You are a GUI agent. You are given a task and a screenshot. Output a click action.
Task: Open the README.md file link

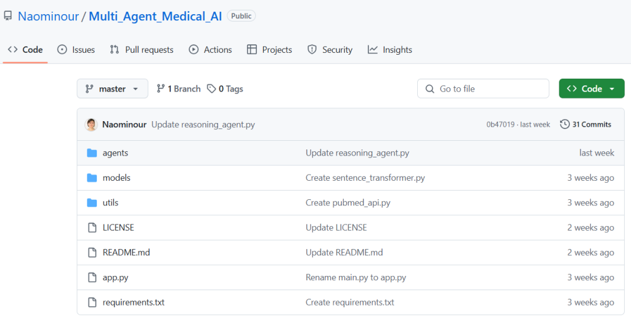pyautogui.click(x=126, y=253)
